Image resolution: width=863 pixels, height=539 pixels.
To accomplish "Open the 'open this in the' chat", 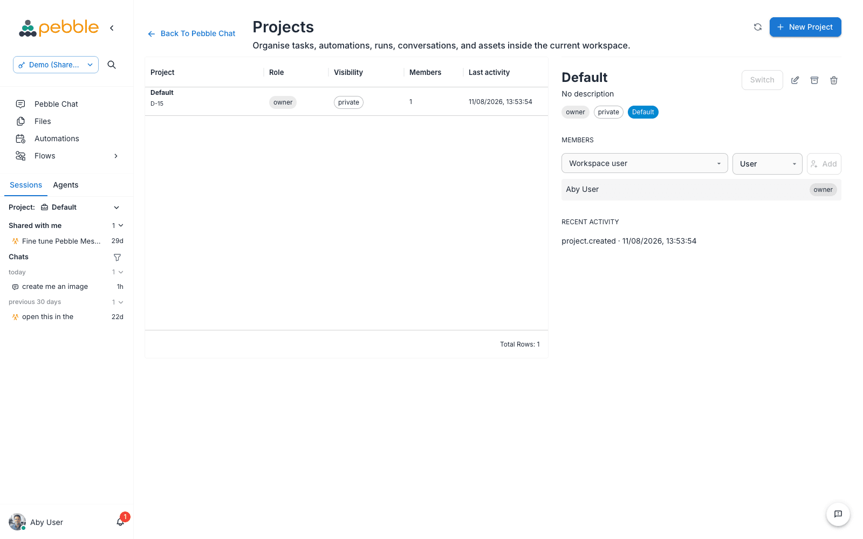I will 67,317.
